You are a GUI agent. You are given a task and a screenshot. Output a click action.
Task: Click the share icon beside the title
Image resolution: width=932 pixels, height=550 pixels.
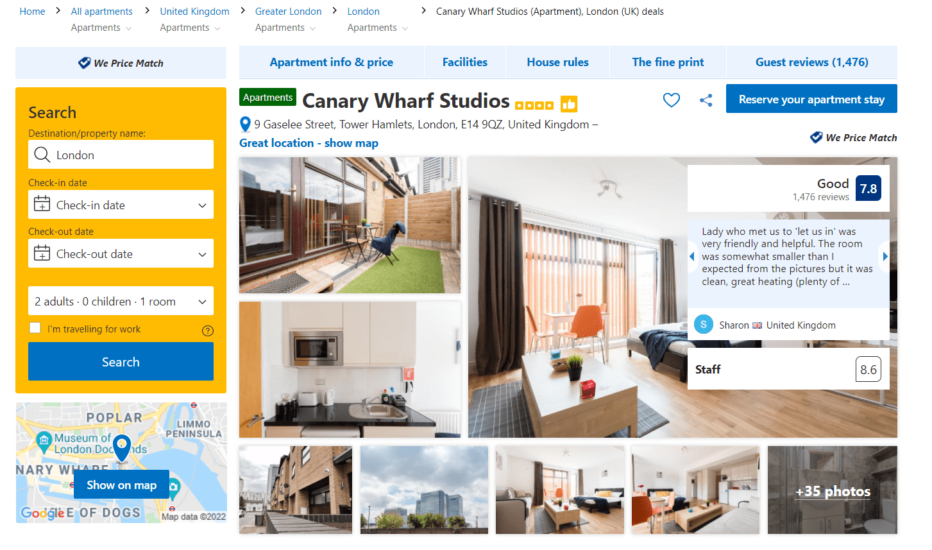click(x=706, y=100)
